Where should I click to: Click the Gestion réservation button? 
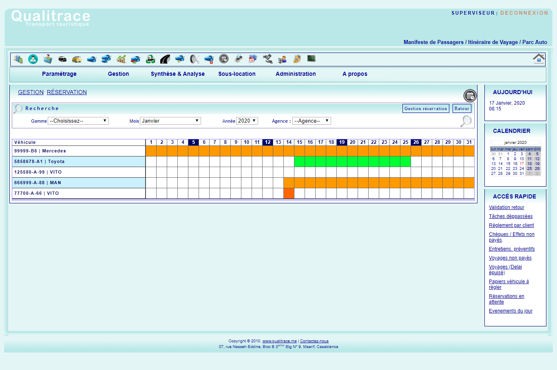[x=426, y=108]
